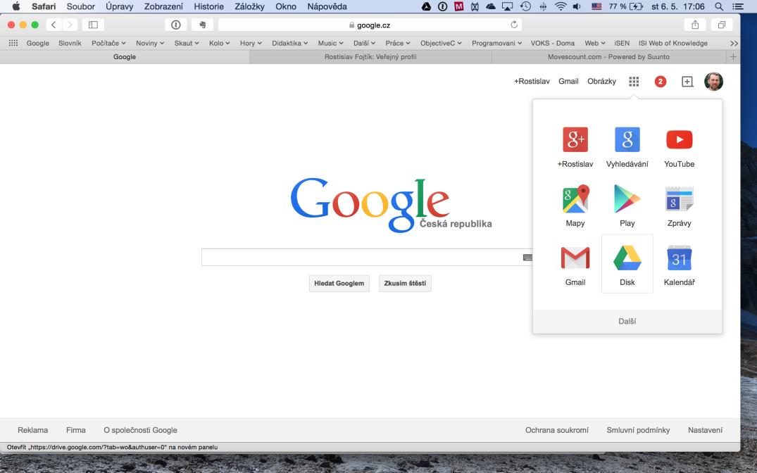Screen dimensions: 757x473
Task: Open Notification Center icon
Action: [738, 6]
